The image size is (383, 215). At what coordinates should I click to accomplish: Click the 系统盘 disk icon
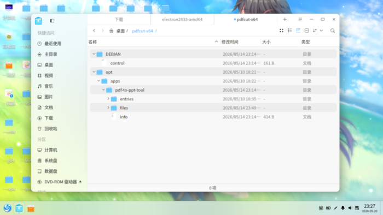pyautogui.click(x=39, y=160)
